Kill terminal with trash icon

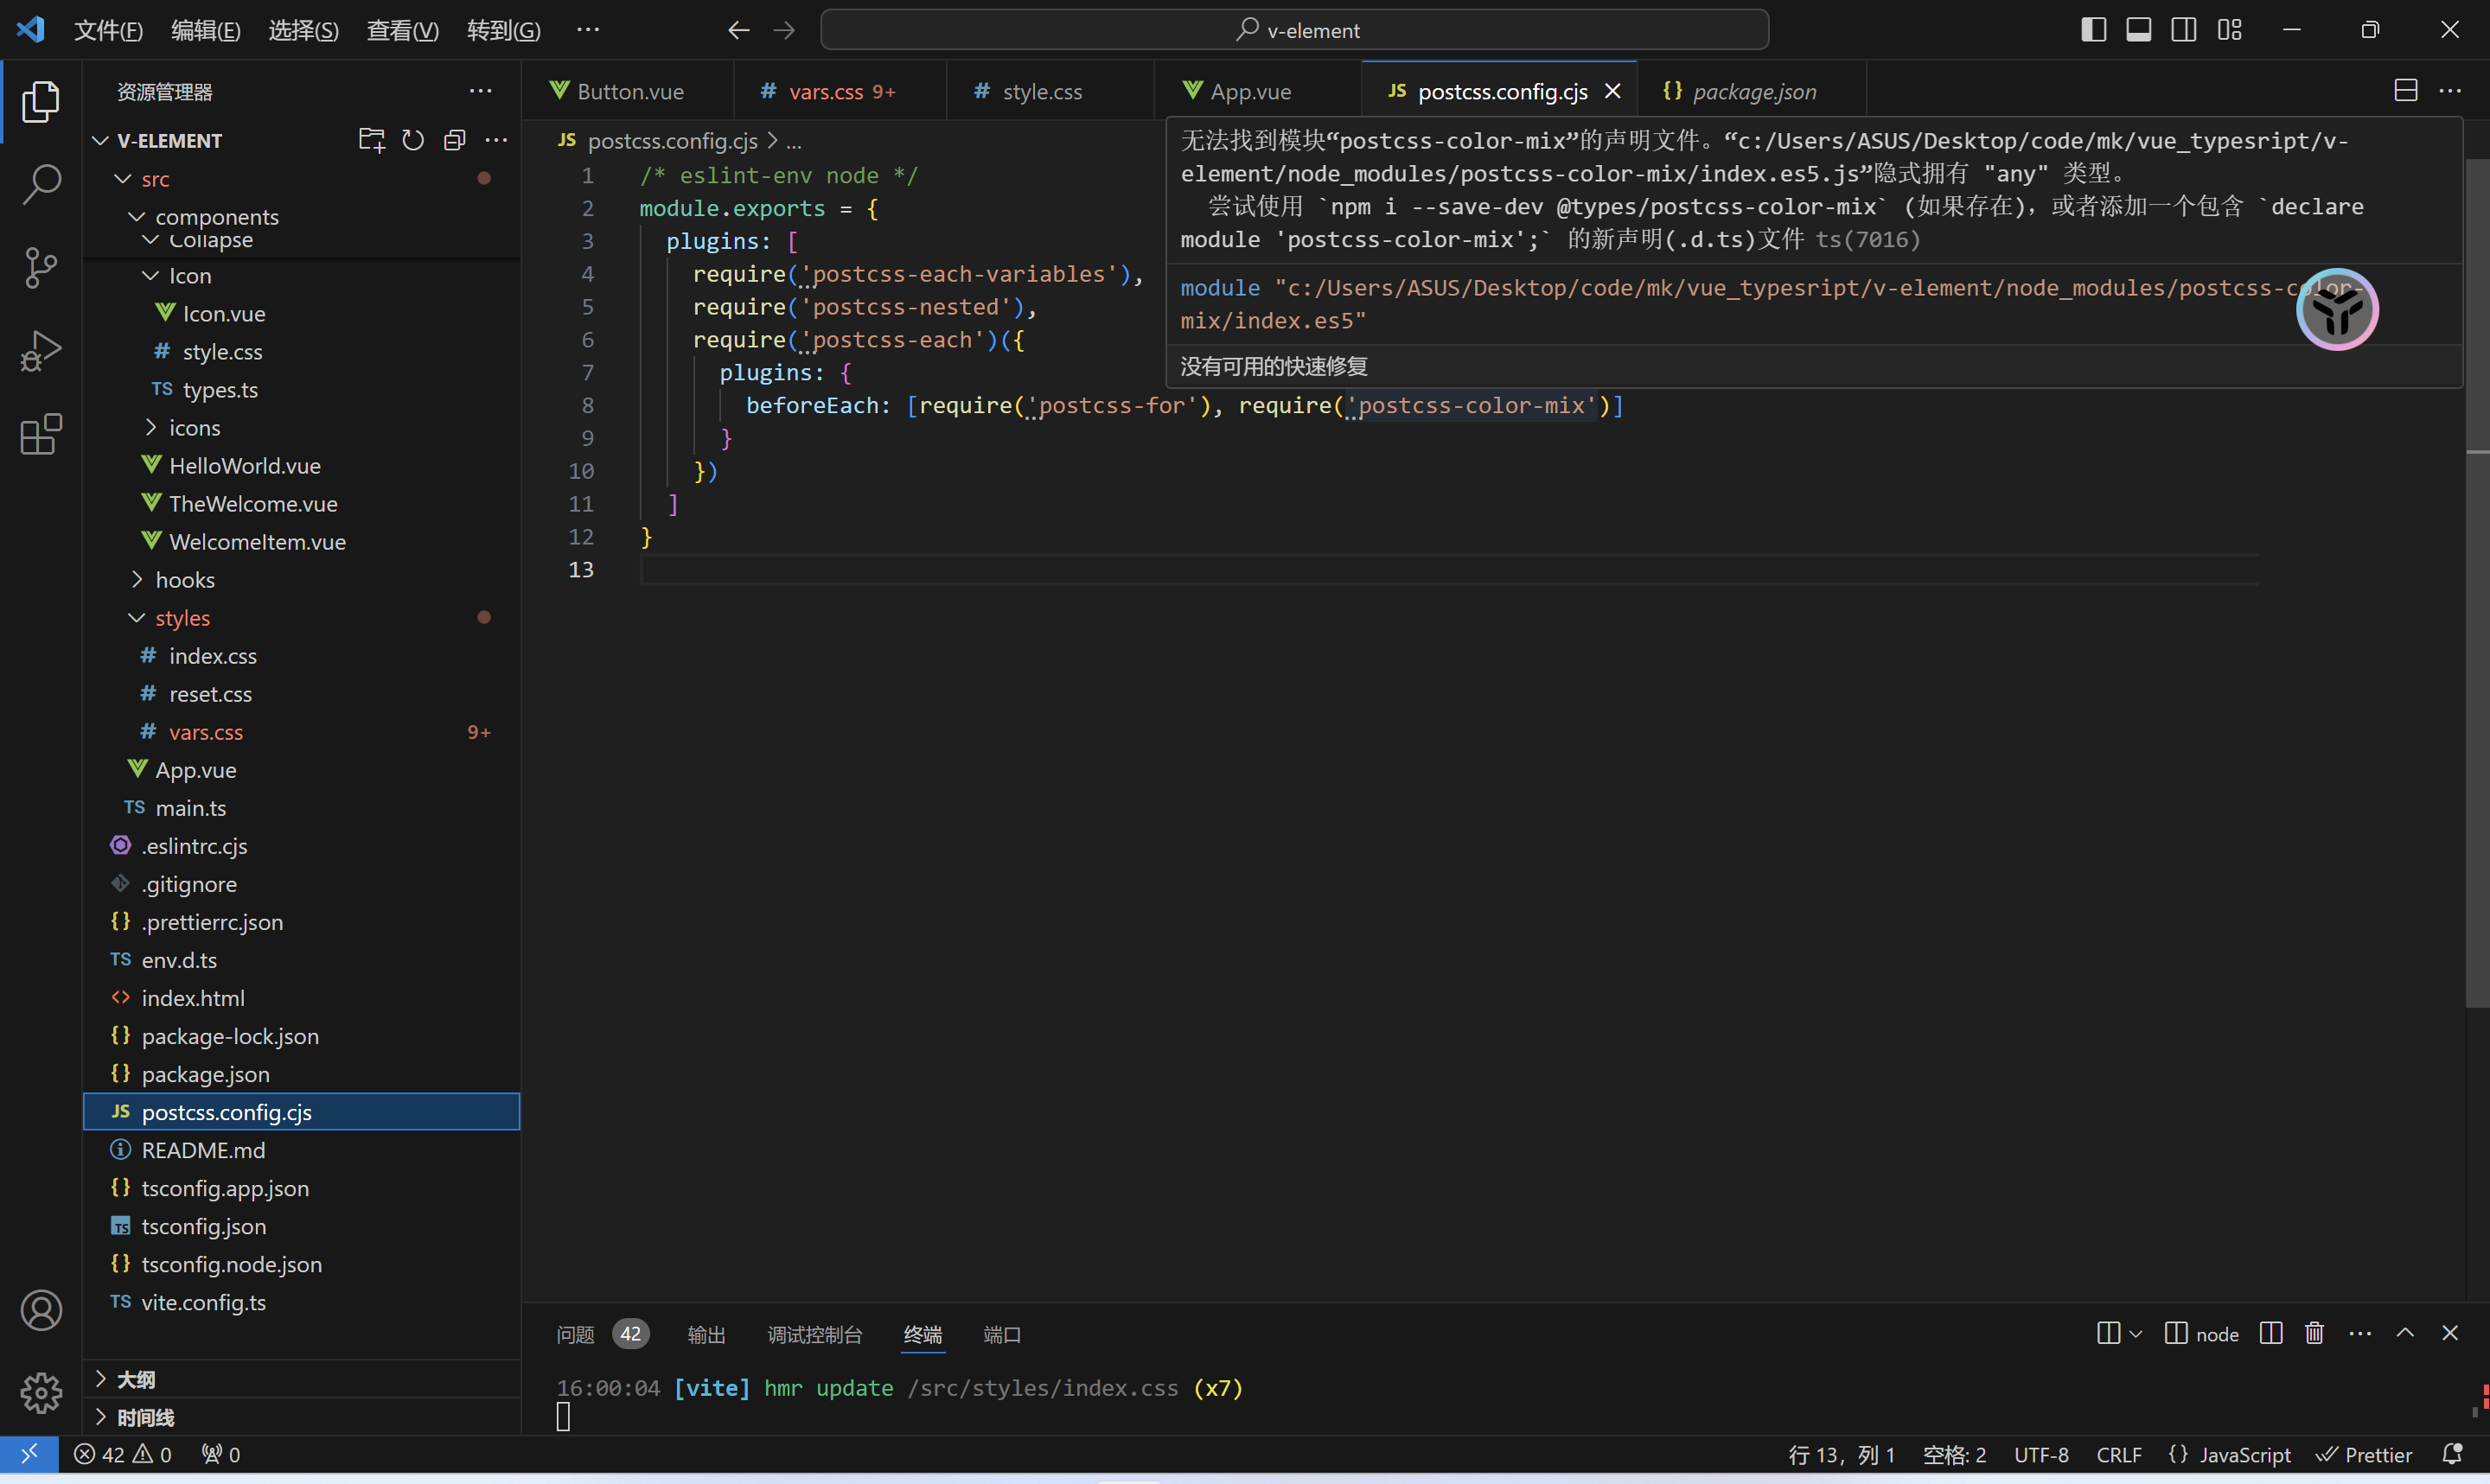[2314, 1333]
